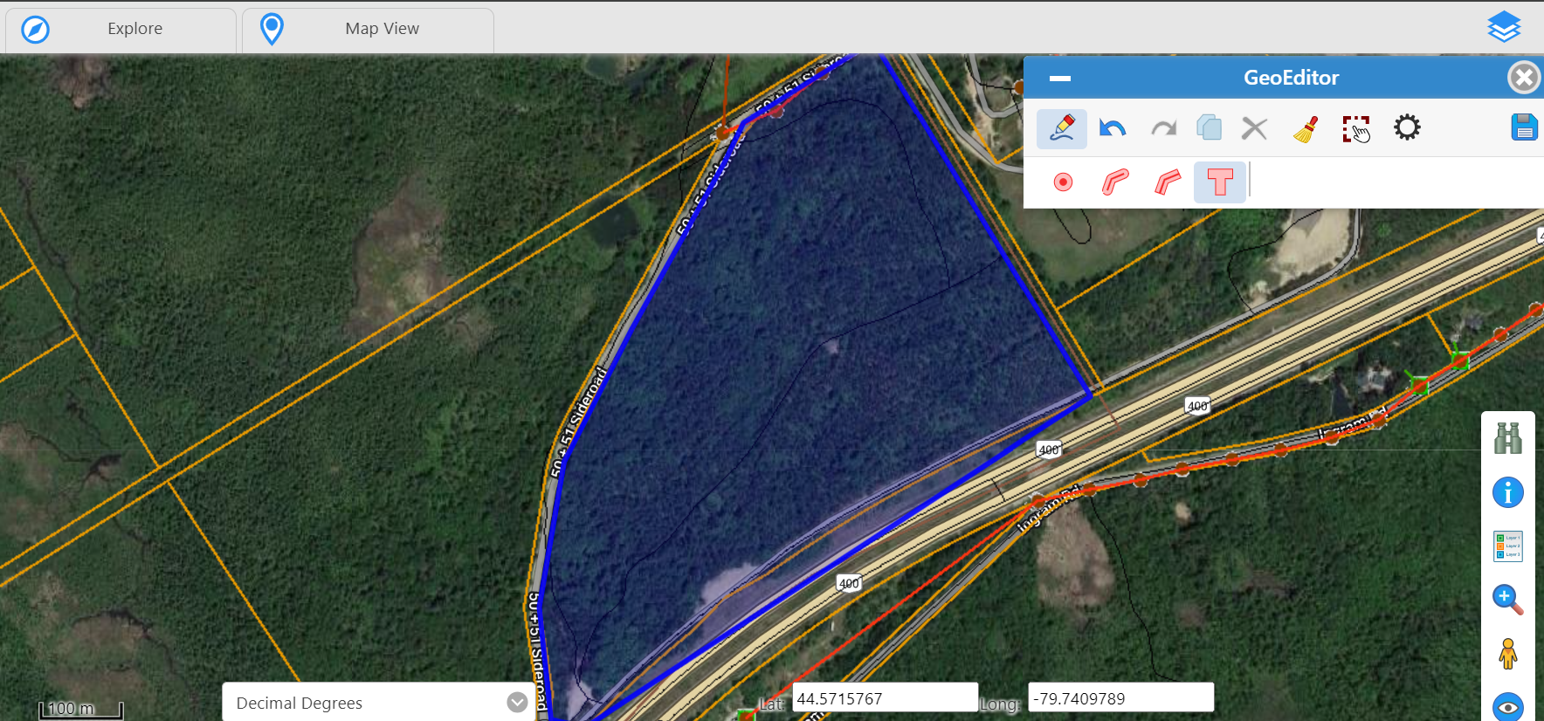This screenshot has height=721, width=1544.
Task: Open GeoEditor settings gear
Action: click(x=1406, y=127)
